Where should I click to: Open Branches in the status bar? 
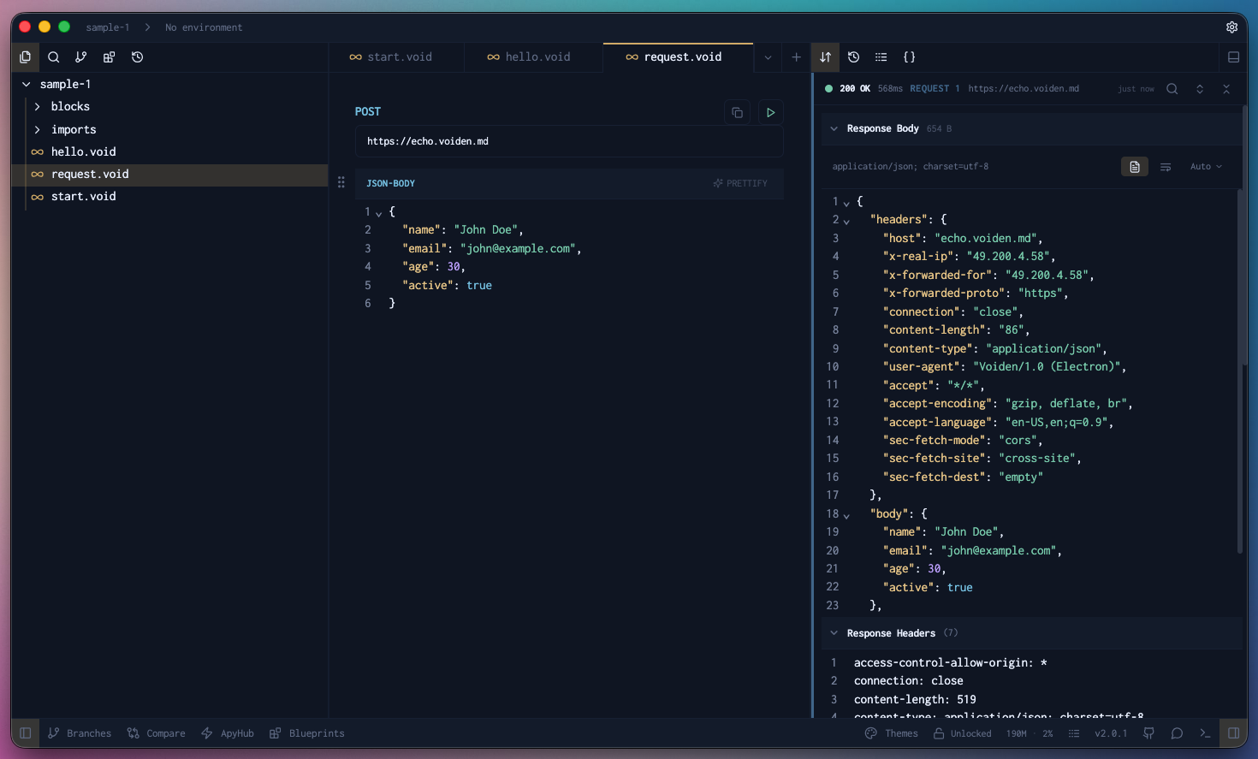point(80,733)
